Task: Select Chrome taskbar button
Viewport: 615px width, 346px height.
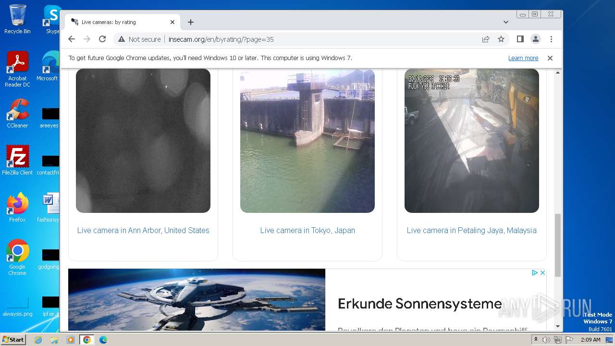Action: pyautogui.click(x=87, y=340)
